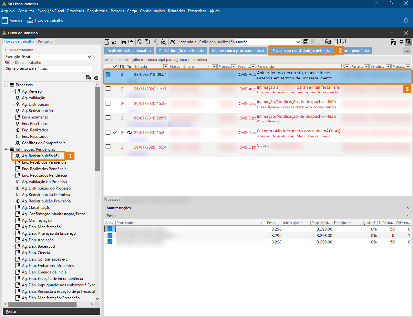Click the horizontal scrollbar thumb of the queue tree
The height and width of the screenshot is (318, 413).
42,304
